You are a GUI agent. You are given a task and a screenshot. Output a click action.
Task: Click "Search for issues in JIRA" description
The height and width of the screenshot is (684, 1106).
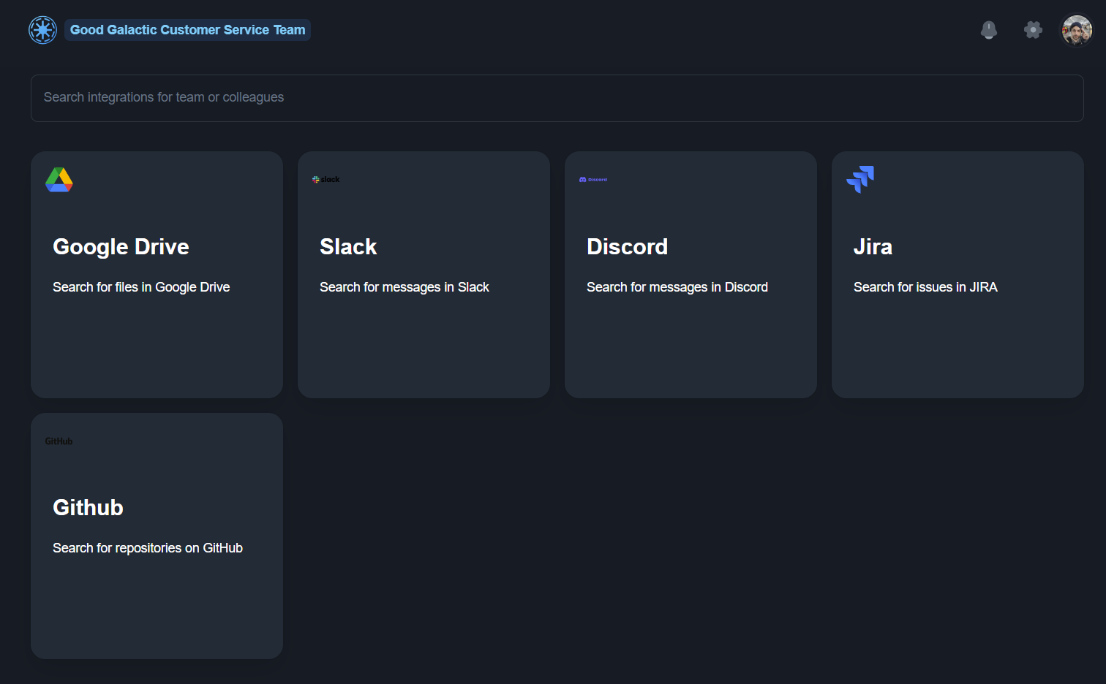[x=925, y=287]
